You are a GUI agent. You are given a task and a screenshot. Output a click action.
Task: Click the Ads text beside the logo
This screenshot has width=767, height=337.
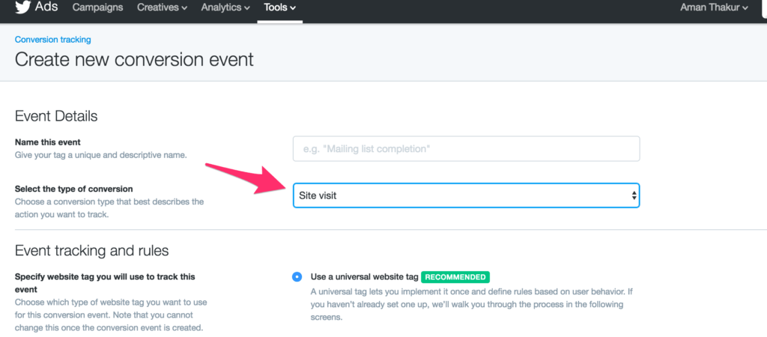46,7
